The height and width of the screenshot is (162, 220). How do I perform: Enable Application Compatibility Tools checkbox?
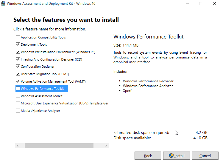[18, 37]
